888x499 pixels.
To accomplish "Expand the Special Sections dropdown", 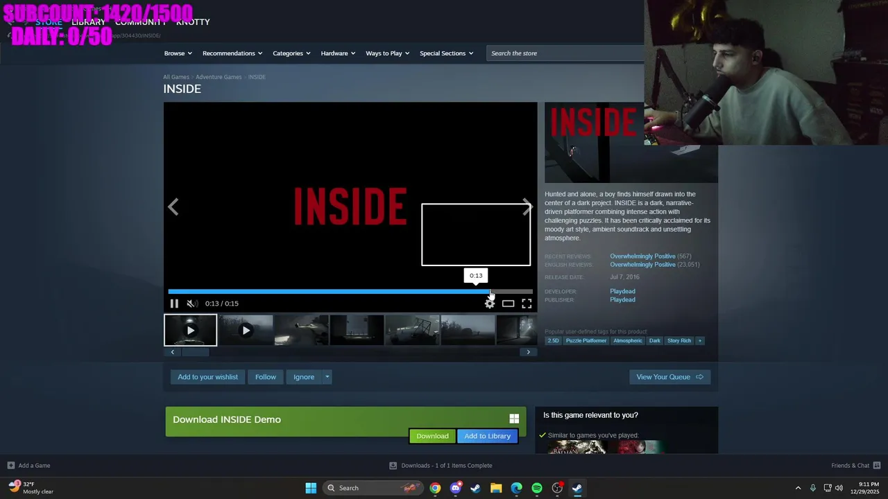I will [x=446, y=53].
